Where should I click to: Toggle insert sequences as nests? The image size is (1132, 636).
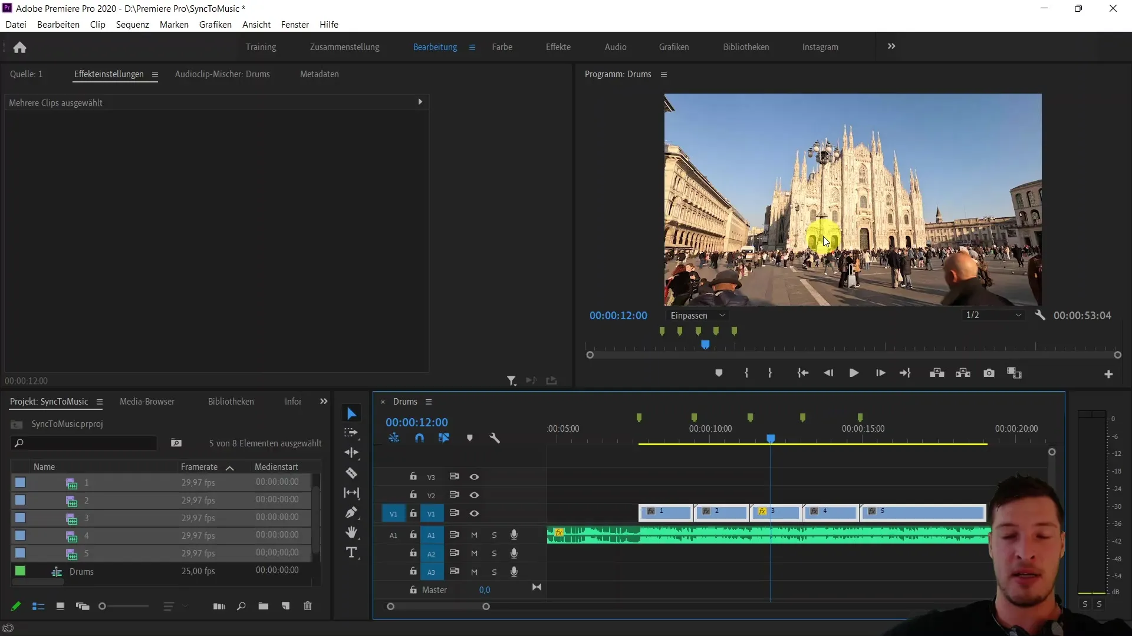(394, 438)
